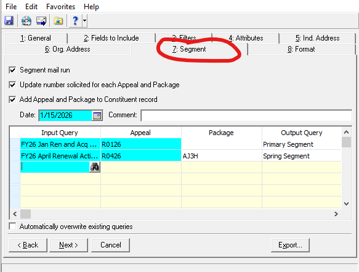Select the FY26 Jan Ren and Acq query cell
This screenshot has width=359, height=272.
pyautogui.click(x=60, y=144)
